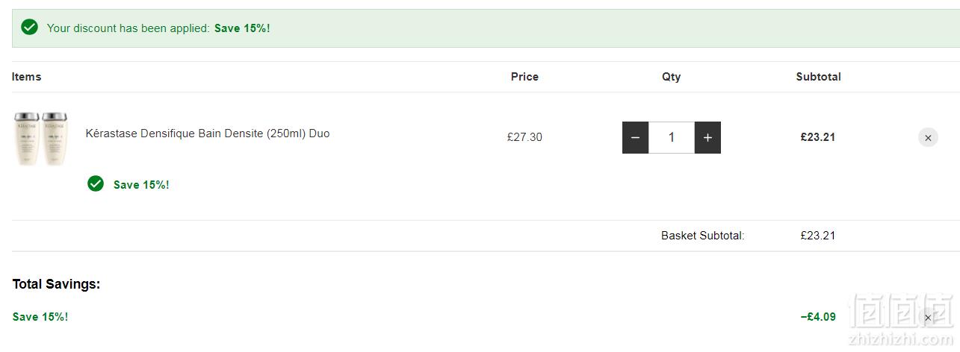Increase quantity with the plus button

coord(707,137)
